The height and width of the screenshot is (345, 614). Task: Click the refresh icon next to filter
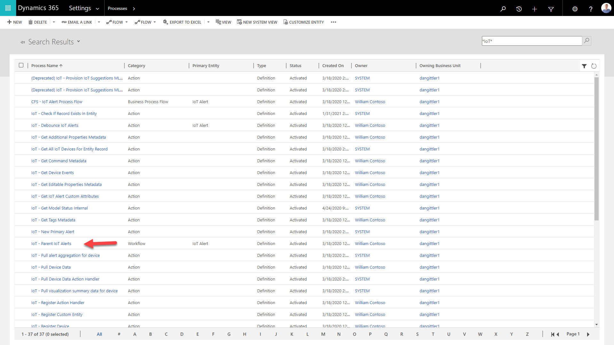coord(593,66)
